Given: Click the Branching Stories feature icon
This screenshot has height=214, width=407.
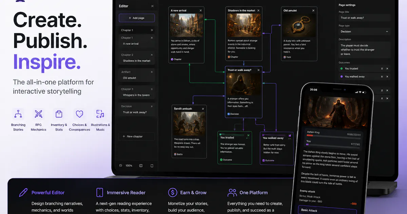Looking at the screenshot, I should (18, 114).
